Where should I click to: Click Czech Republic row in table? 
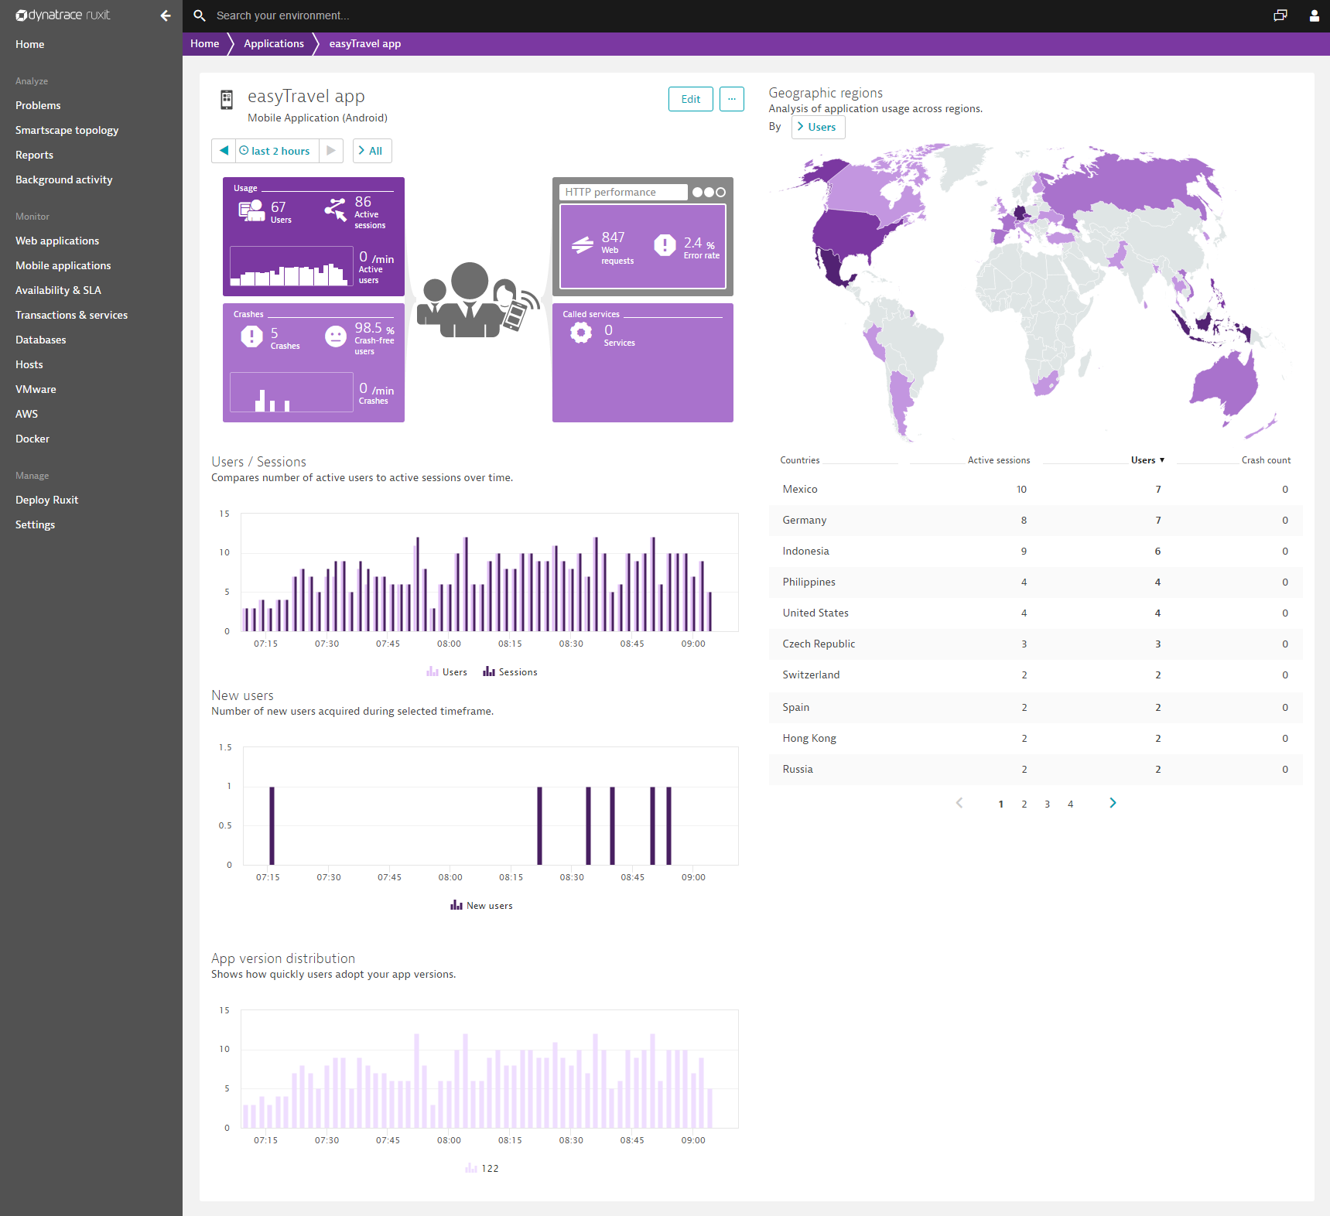[x=1035, y=644]
